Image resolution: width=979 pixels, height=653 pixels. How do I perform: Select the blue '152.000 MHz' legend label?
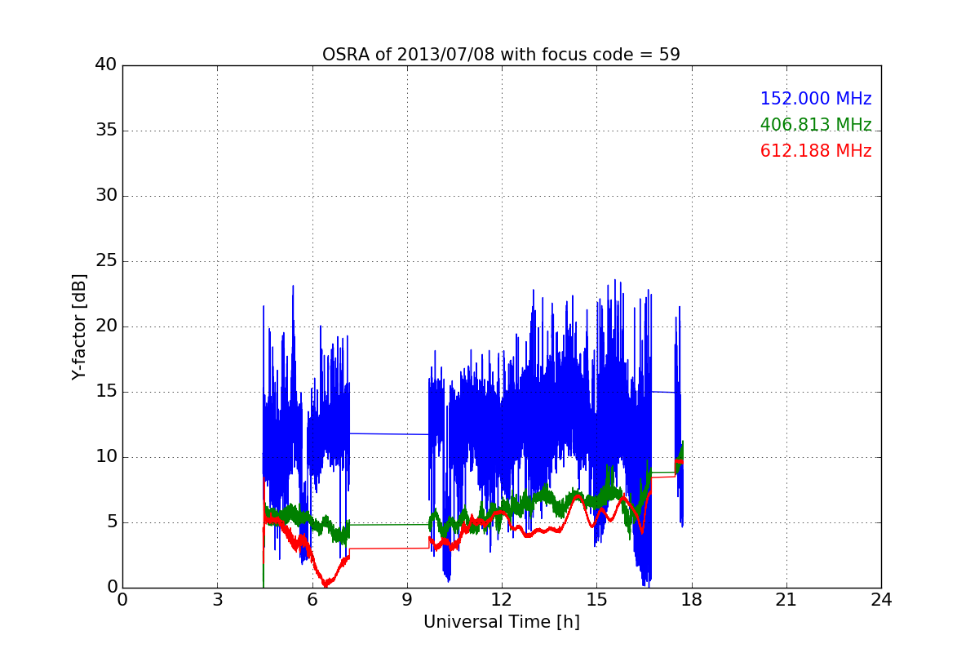click(816, 99)
